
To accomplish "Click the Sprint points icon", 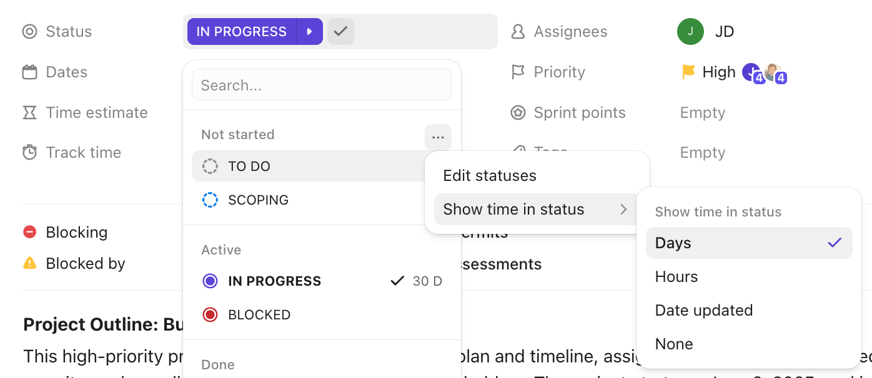I will coord(517,112).
